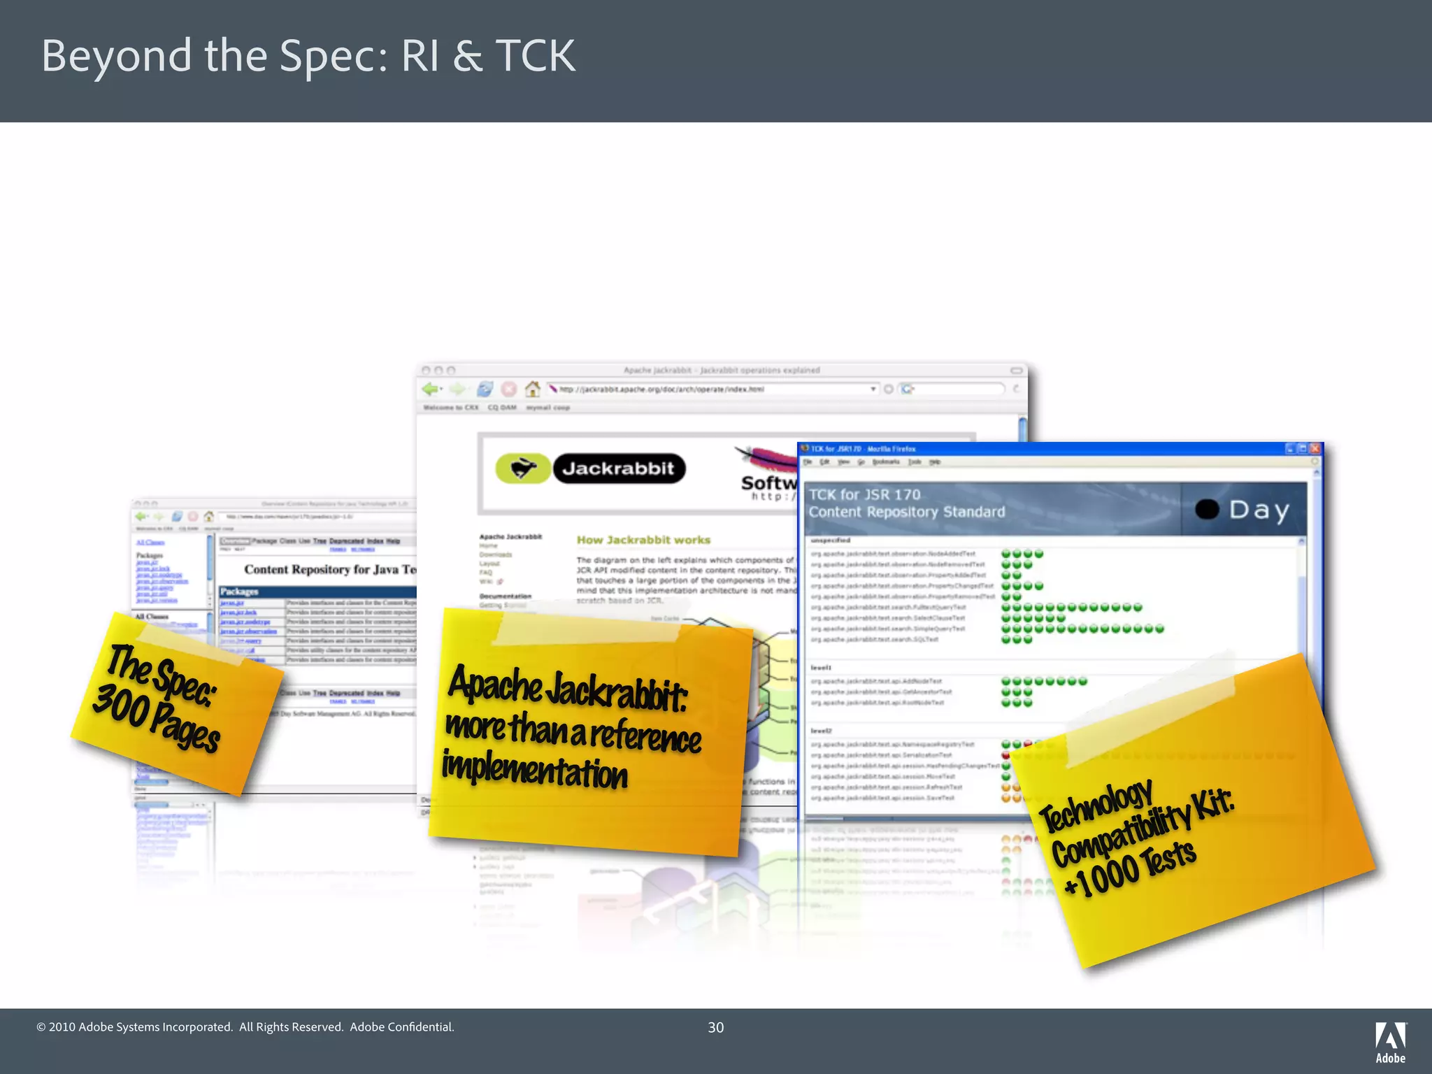Open Bookmarks menu in TCK Firefox window
This screenshot has width=1432, height=1074.
coord(886,461)
